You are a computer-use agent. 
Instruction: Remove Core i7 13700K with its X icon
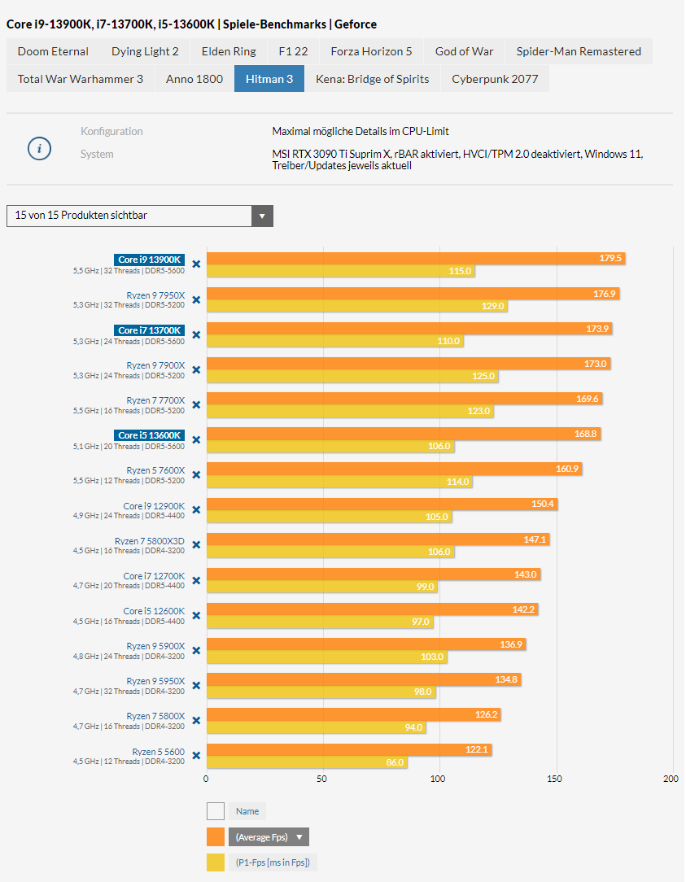click(x=196, y=334)
